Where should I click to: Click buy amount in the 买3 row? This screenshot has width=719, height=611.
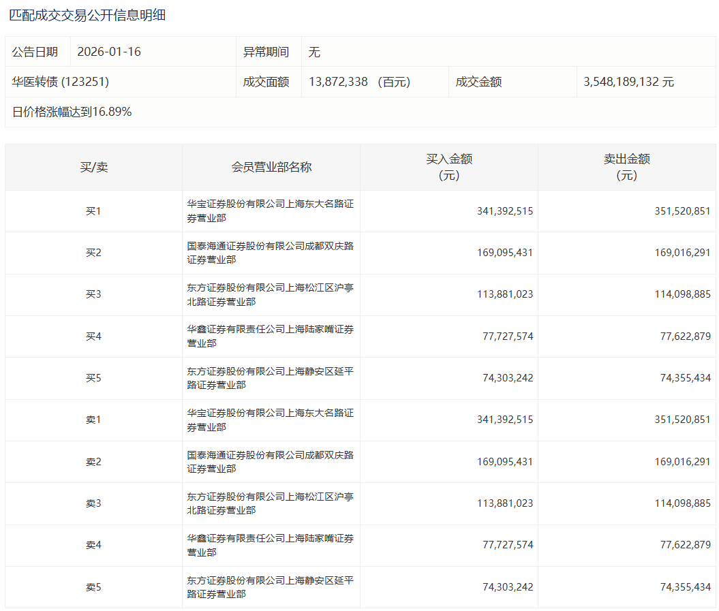[505, 294]
